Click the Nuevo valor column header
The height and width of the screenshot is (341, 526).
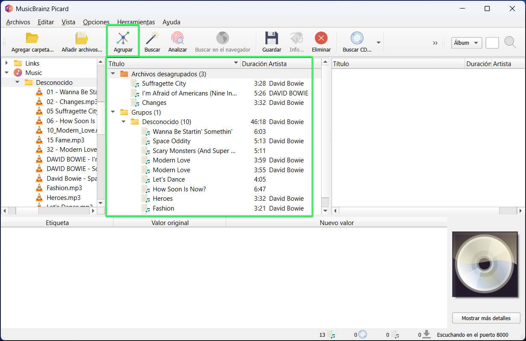click(337, 223)
